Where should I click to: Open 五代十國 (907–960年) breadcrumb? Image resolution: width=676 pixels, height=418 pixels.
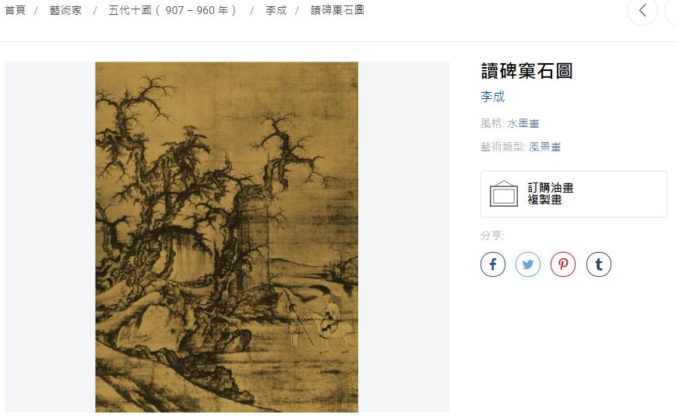click(172, 10)
